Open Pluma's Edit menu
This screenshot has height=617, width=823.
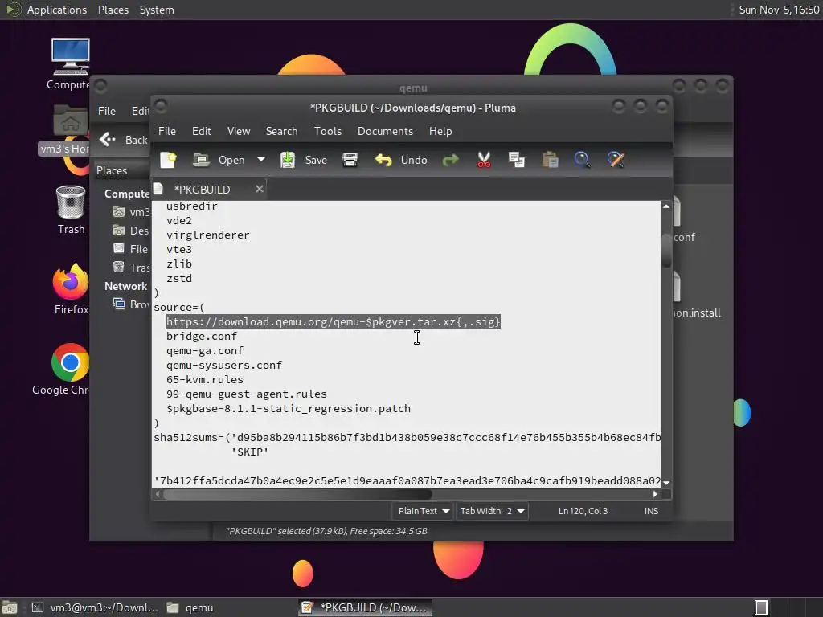pyautogui.click(x=202, y=131)
